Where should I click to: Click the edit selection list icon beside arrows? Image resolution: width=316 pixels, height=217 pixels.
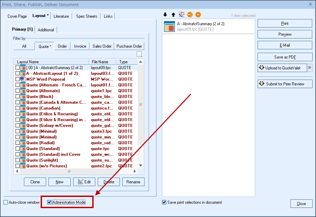pyautogui.click(x=181, y=15)
